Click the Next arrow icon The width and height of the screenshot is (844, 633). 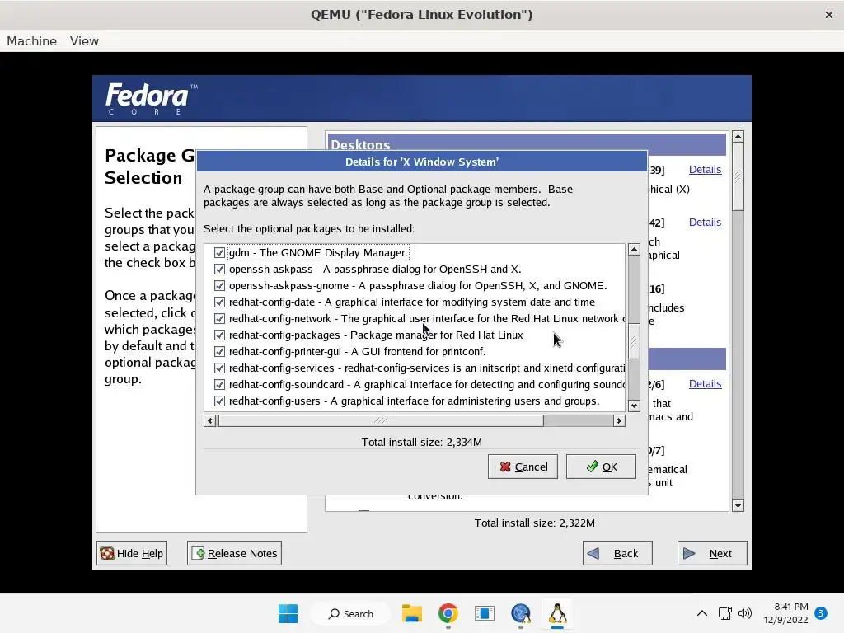689,553
